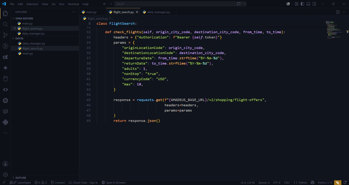349x185 pixels.
Task: Click Cloud Code - Sign in
Action: coord(83,183)
